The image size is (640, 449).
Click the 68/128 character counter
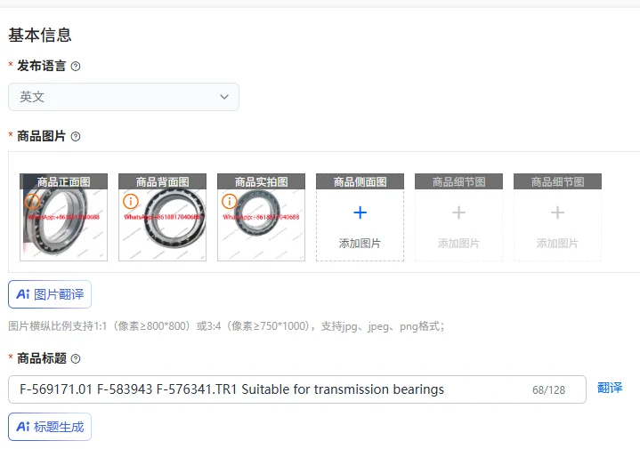(x=548, y=390)
